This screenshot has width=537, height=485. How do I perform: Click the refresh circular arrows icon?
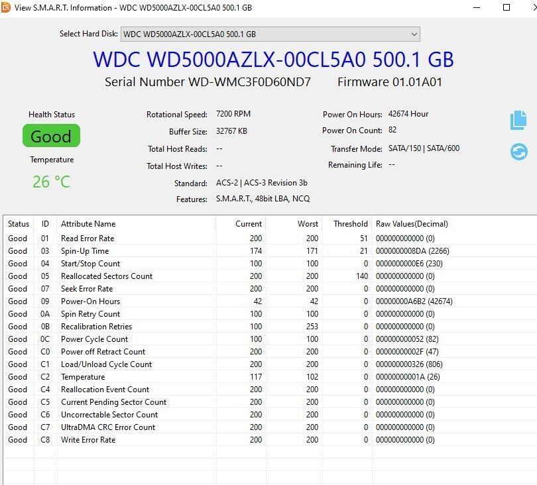click(x=519, y=152)
